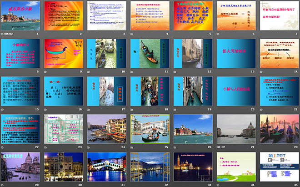Viewport: 300px width, 187px height.
Task: Click the 00:02 timing label under slide 27
Action: point(225,147)
